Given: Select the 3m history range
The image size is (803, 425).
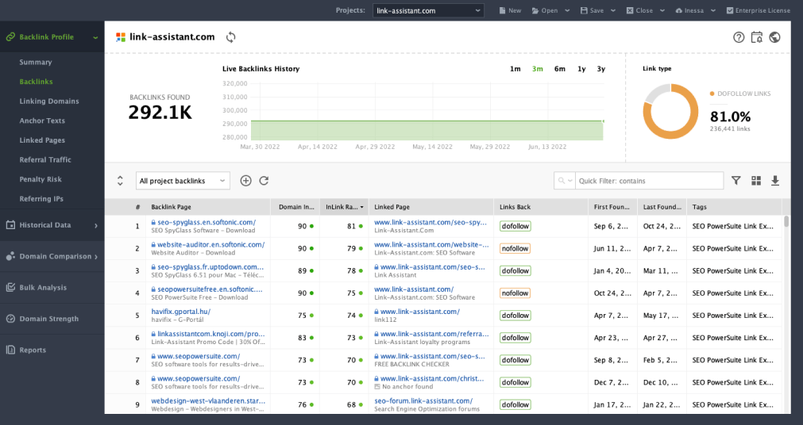Looking at the screenshot, I should 537,68.
